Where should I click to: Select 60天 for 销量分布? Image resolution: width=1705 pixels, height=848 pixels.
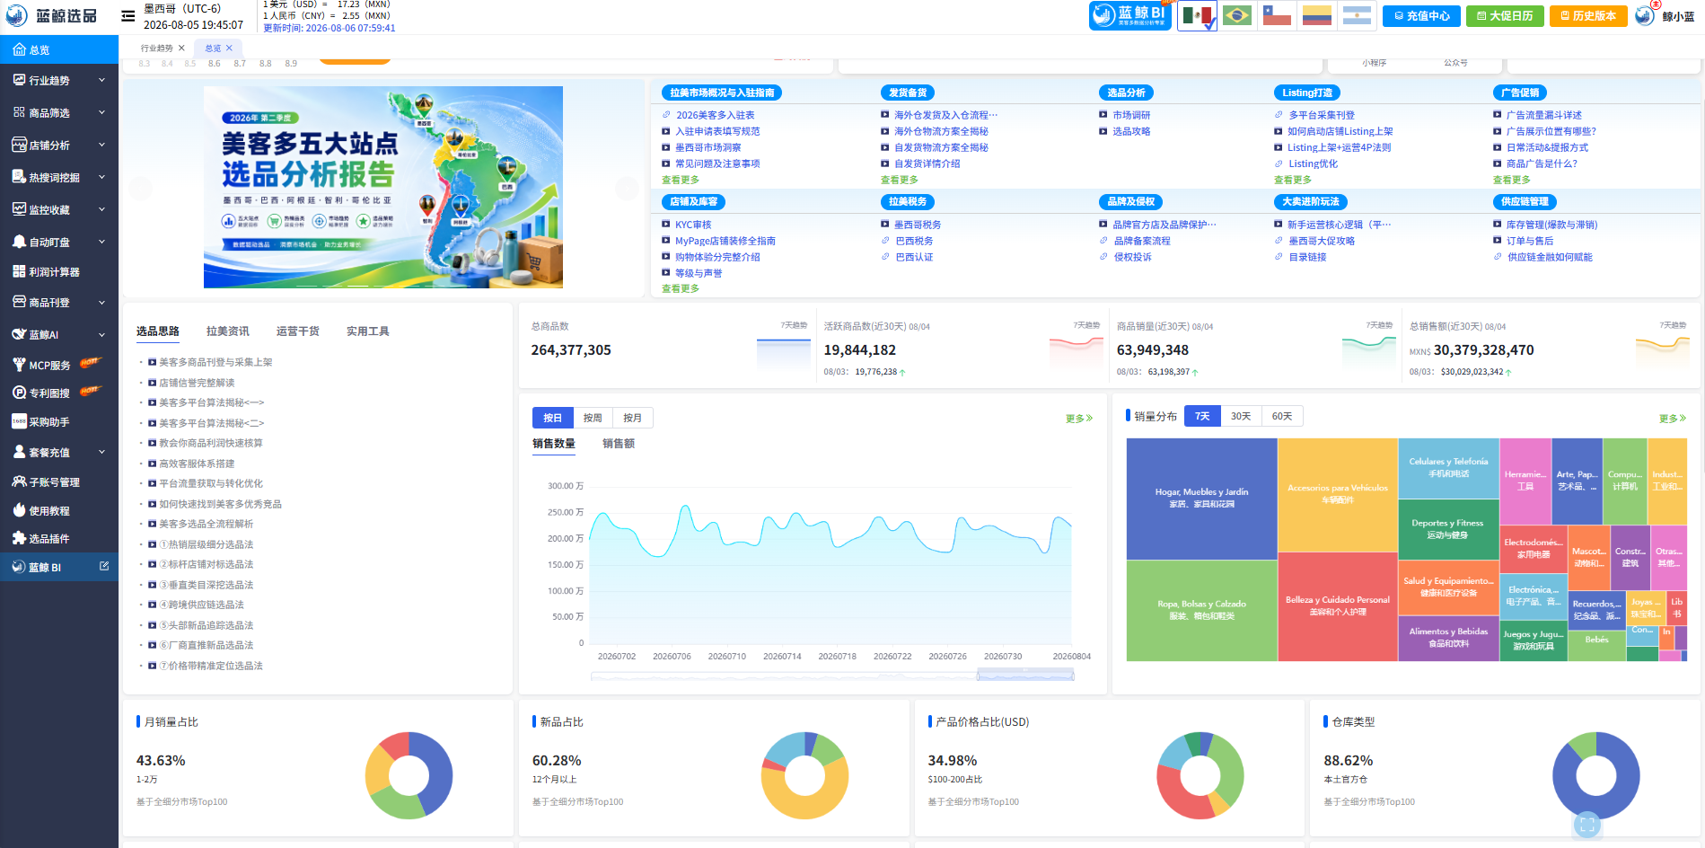(x=1283, y=416)
